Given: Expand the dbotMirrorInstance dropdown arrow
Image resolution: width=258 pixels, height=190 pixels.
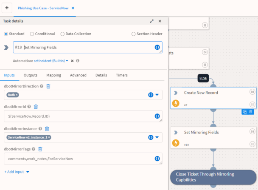Looking at the screenshot, I should point(157,137).
